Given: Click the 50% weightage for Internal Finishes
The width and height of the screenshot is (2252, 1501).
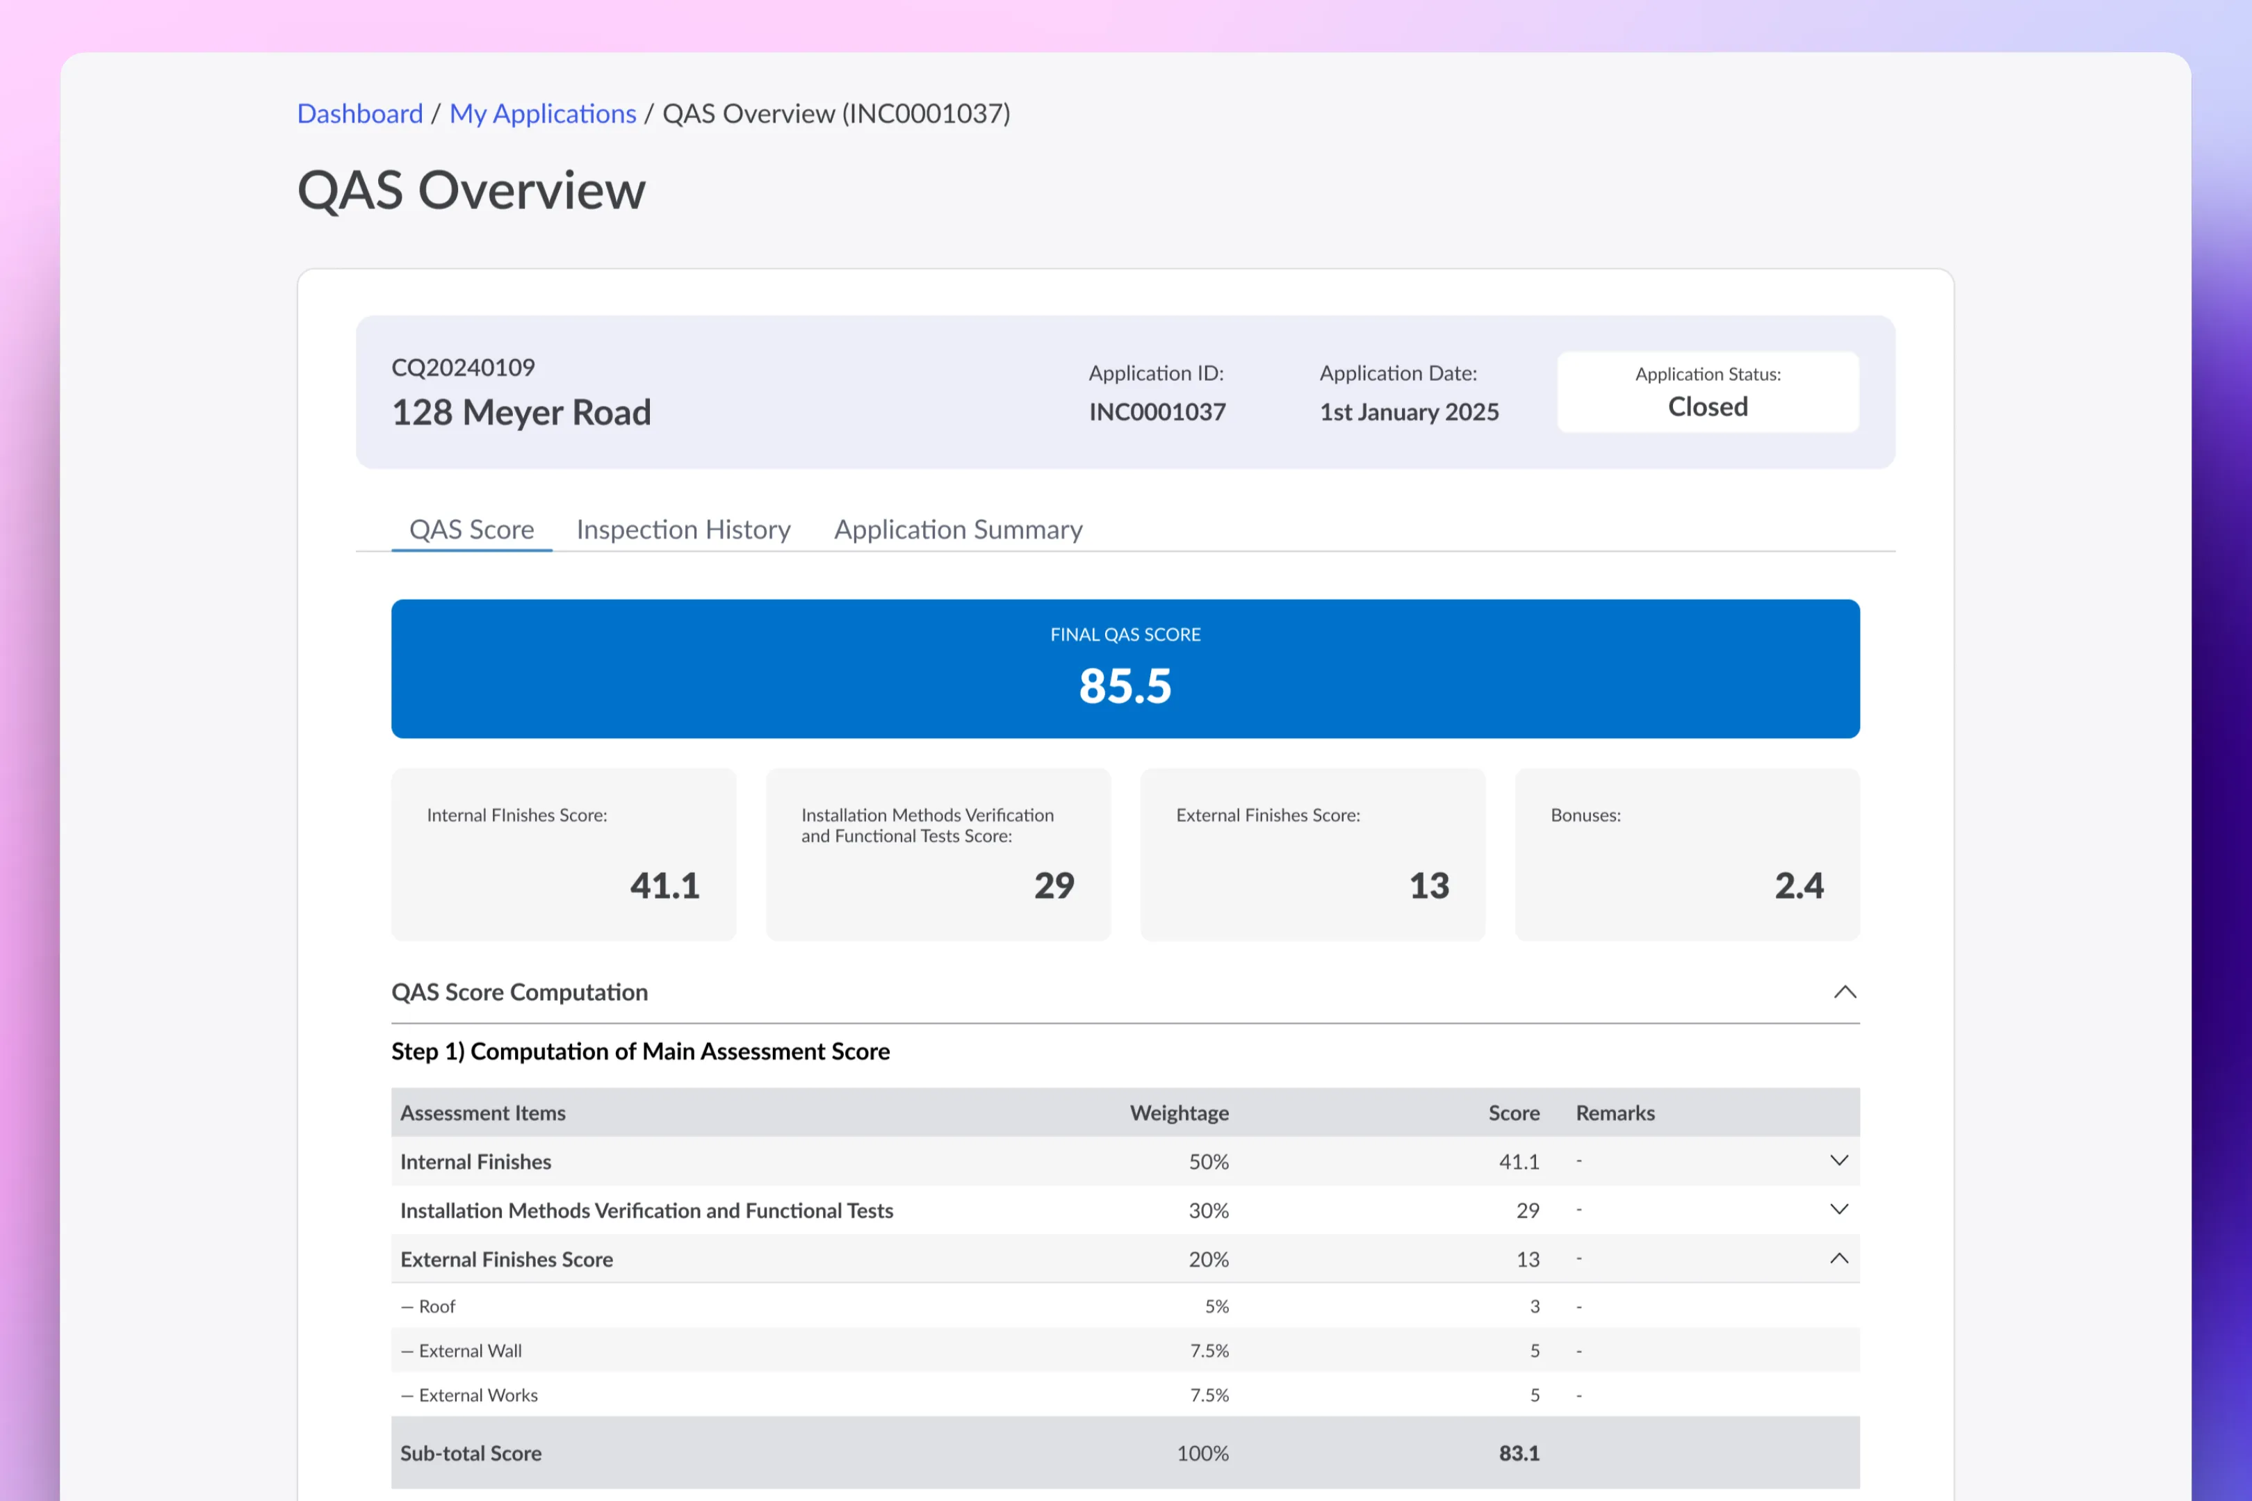Looking at the screenshot, I should pyautogui.click(x=1208, y=1161).
